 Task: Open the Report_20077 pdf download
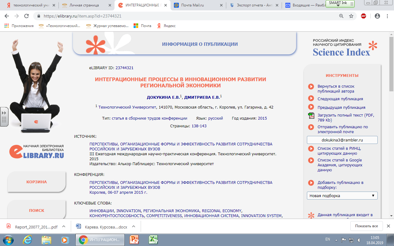point(32,227)
